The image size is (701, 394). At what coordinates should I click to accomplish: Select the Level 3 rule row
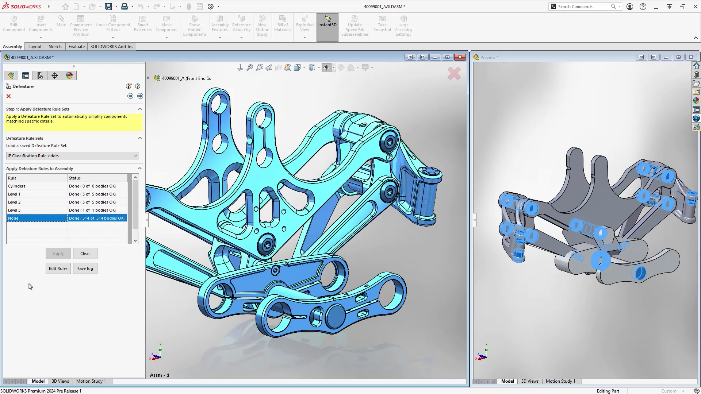coord(37,210)
